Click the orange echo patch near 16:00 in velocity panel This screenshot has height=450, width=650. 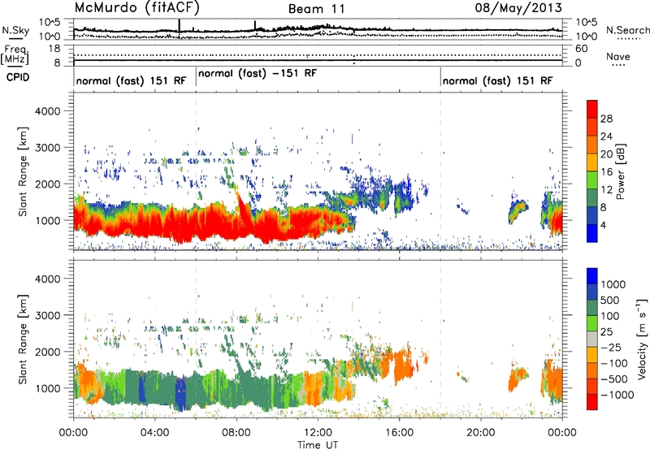pyautogui.click(x=402, y=365)
